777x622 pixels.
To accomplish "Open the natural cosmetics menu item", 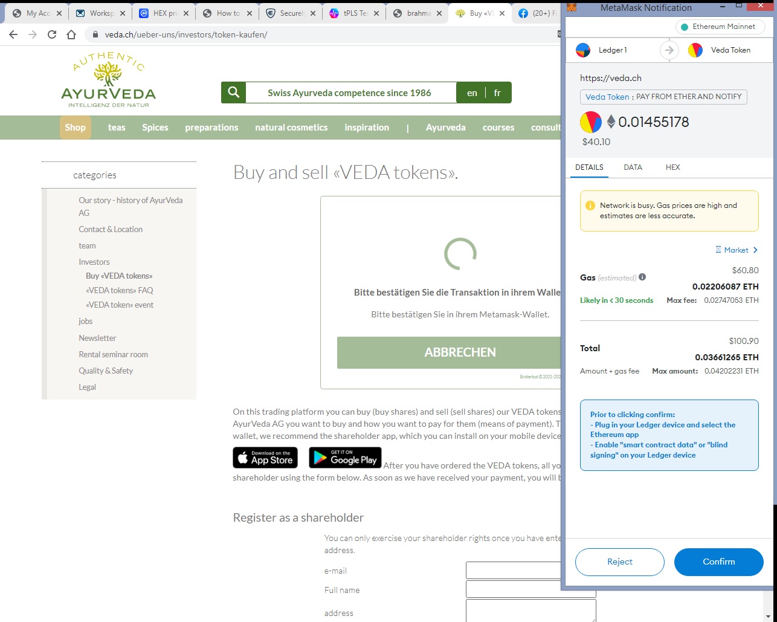I will [x=291, y=128].
